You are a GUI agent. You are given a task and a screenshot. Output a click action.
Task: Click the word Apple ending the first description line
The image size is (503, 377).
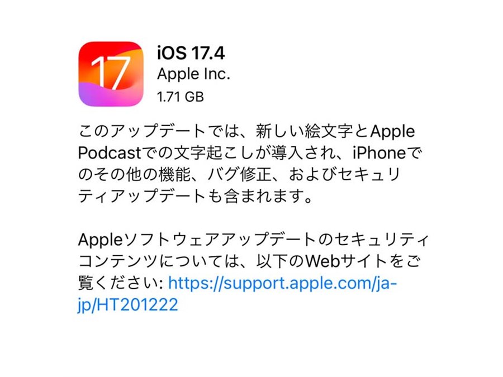point(393,132)
